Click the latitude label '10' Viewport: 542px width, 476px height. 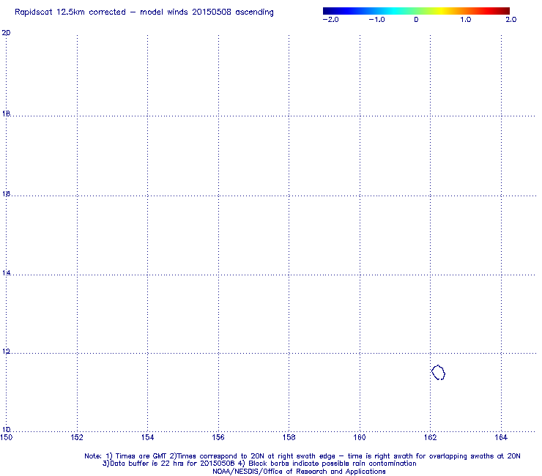(x=6, y=429)
